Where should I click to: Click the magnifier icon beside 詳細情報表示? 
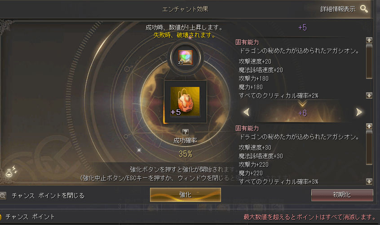(x=364, y=9)
